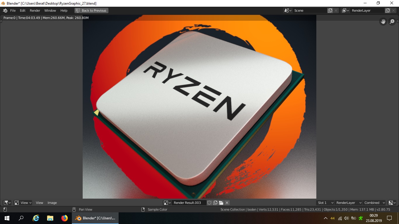
Task: Open the volume tray icon
Action: point(346,218)
